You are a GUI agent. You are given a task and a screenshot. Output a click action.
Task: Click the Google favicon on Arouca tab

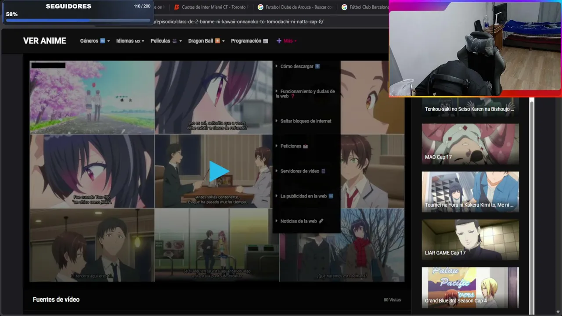260,7
